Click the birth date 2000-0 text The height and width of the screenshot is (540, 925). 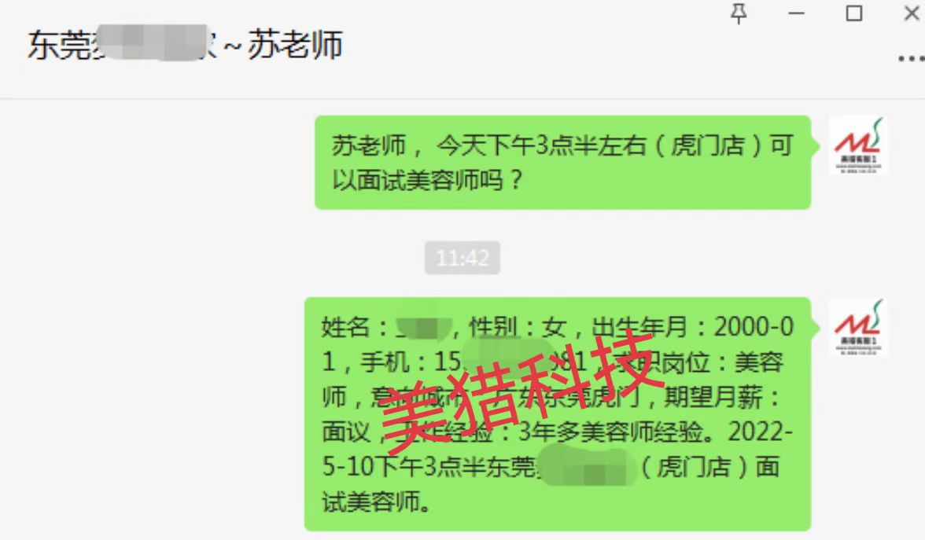point(754,327)
